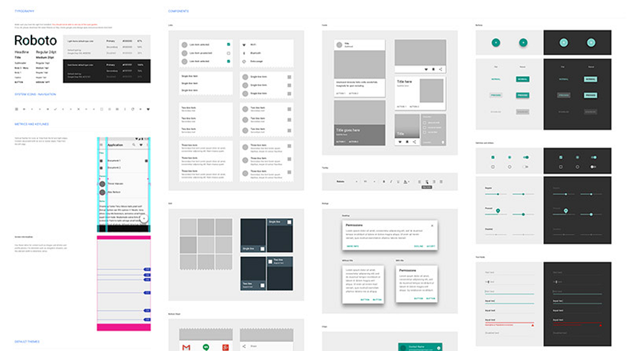Click the Wi-Fi icon in the settings list

tap(244, 45)
